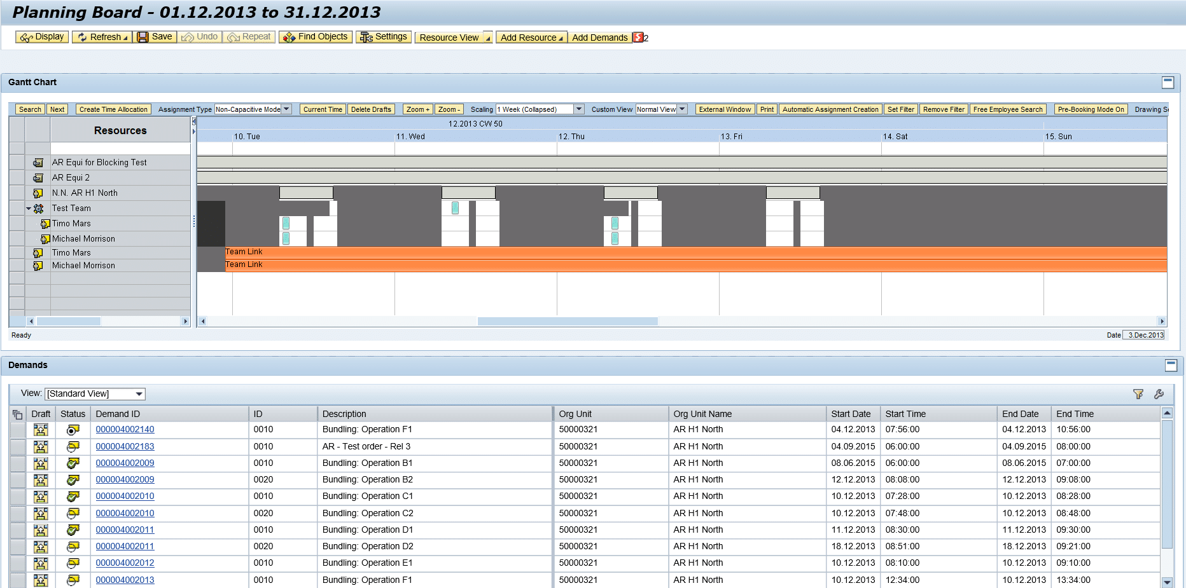
Task: Click the Test Team group icon
Action: pos(39,209)
